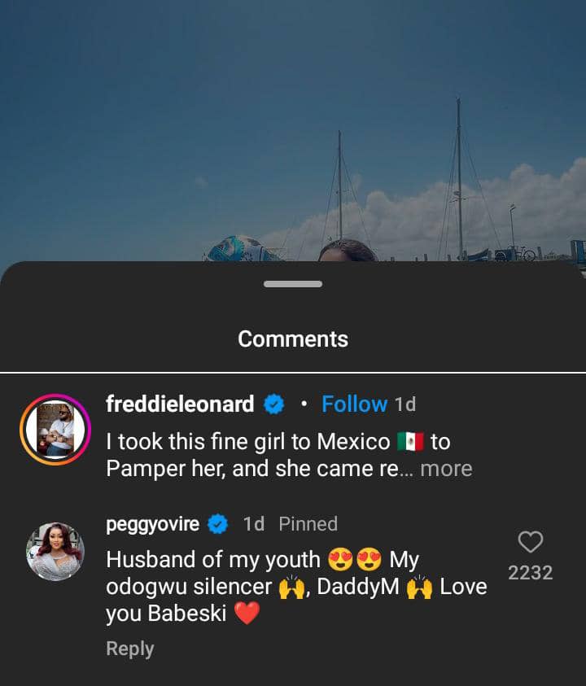Click Follow next to freddieleonard
This screenshot has width=586, height=686.
[x=355, y=404]
